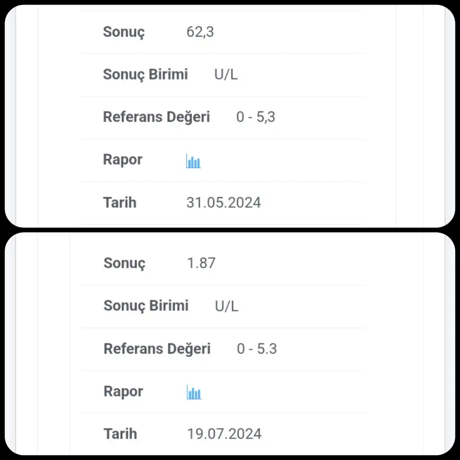Click the date 19.07.2024
The height and width of the screenshot is (460, 460).
(x=224, y=433)
